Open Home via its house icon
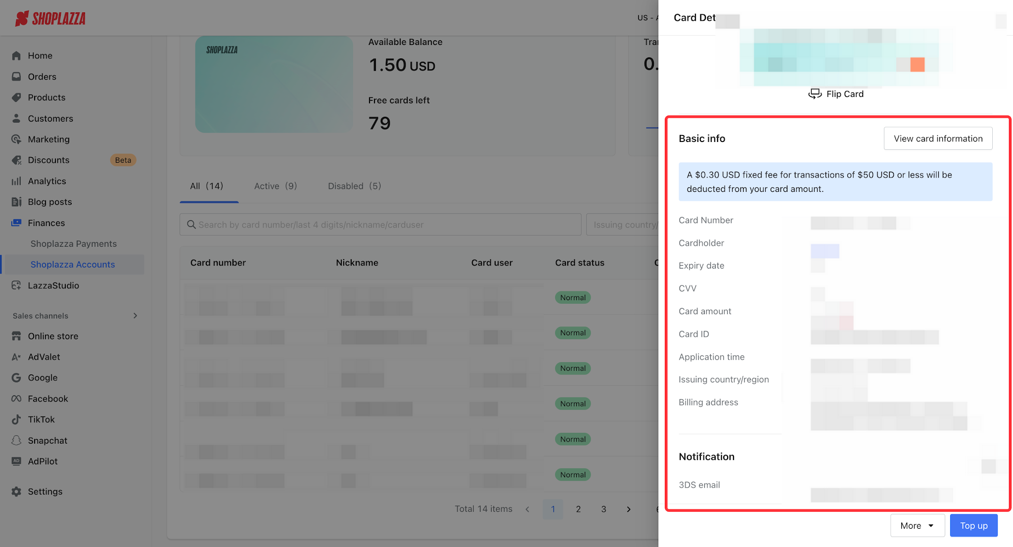1013x547 pixels. (16, 55)
